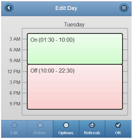Click the 9 PM time label
This screenshot has width=133, height=139.
pos(15,104)
